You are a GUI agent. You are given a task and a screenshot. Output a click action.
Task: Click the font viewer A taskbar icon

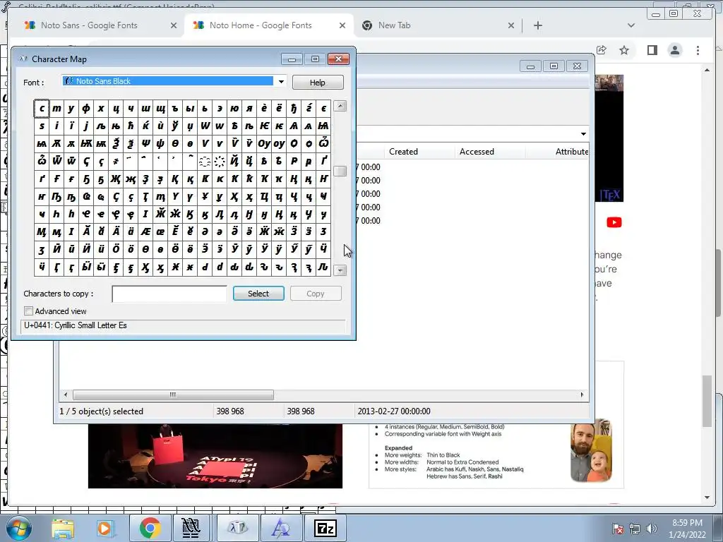(281, 528)
